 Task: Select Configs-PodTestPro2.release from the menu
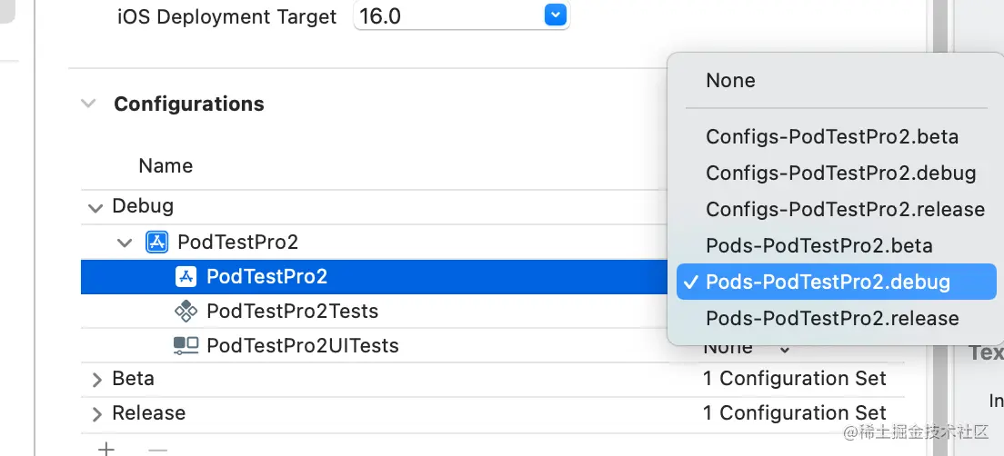coord(845,210)
